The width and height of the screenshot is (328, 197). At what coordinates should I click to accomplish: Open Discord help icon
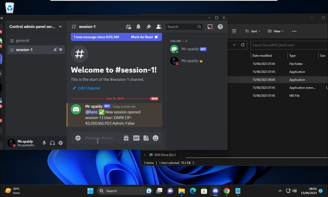pos(220,27)
